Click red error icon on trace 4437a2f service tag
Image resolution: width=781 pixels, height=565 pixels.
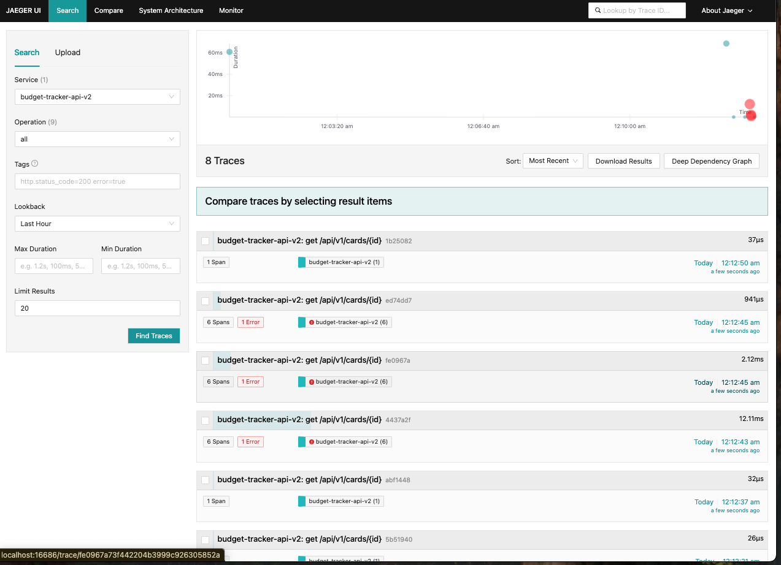coord(312,442)
